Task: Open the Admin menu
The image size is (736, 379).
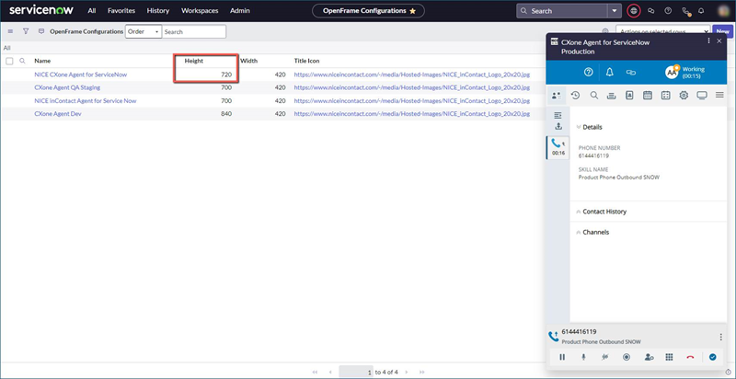Action: point(240,10)
